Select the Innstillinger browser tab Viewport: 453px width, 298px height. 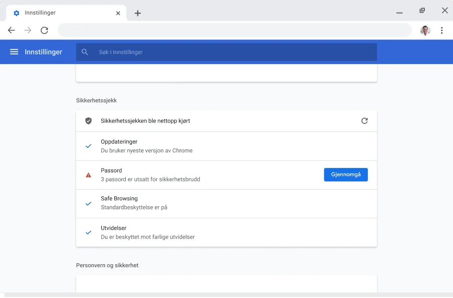coord(60,13)
